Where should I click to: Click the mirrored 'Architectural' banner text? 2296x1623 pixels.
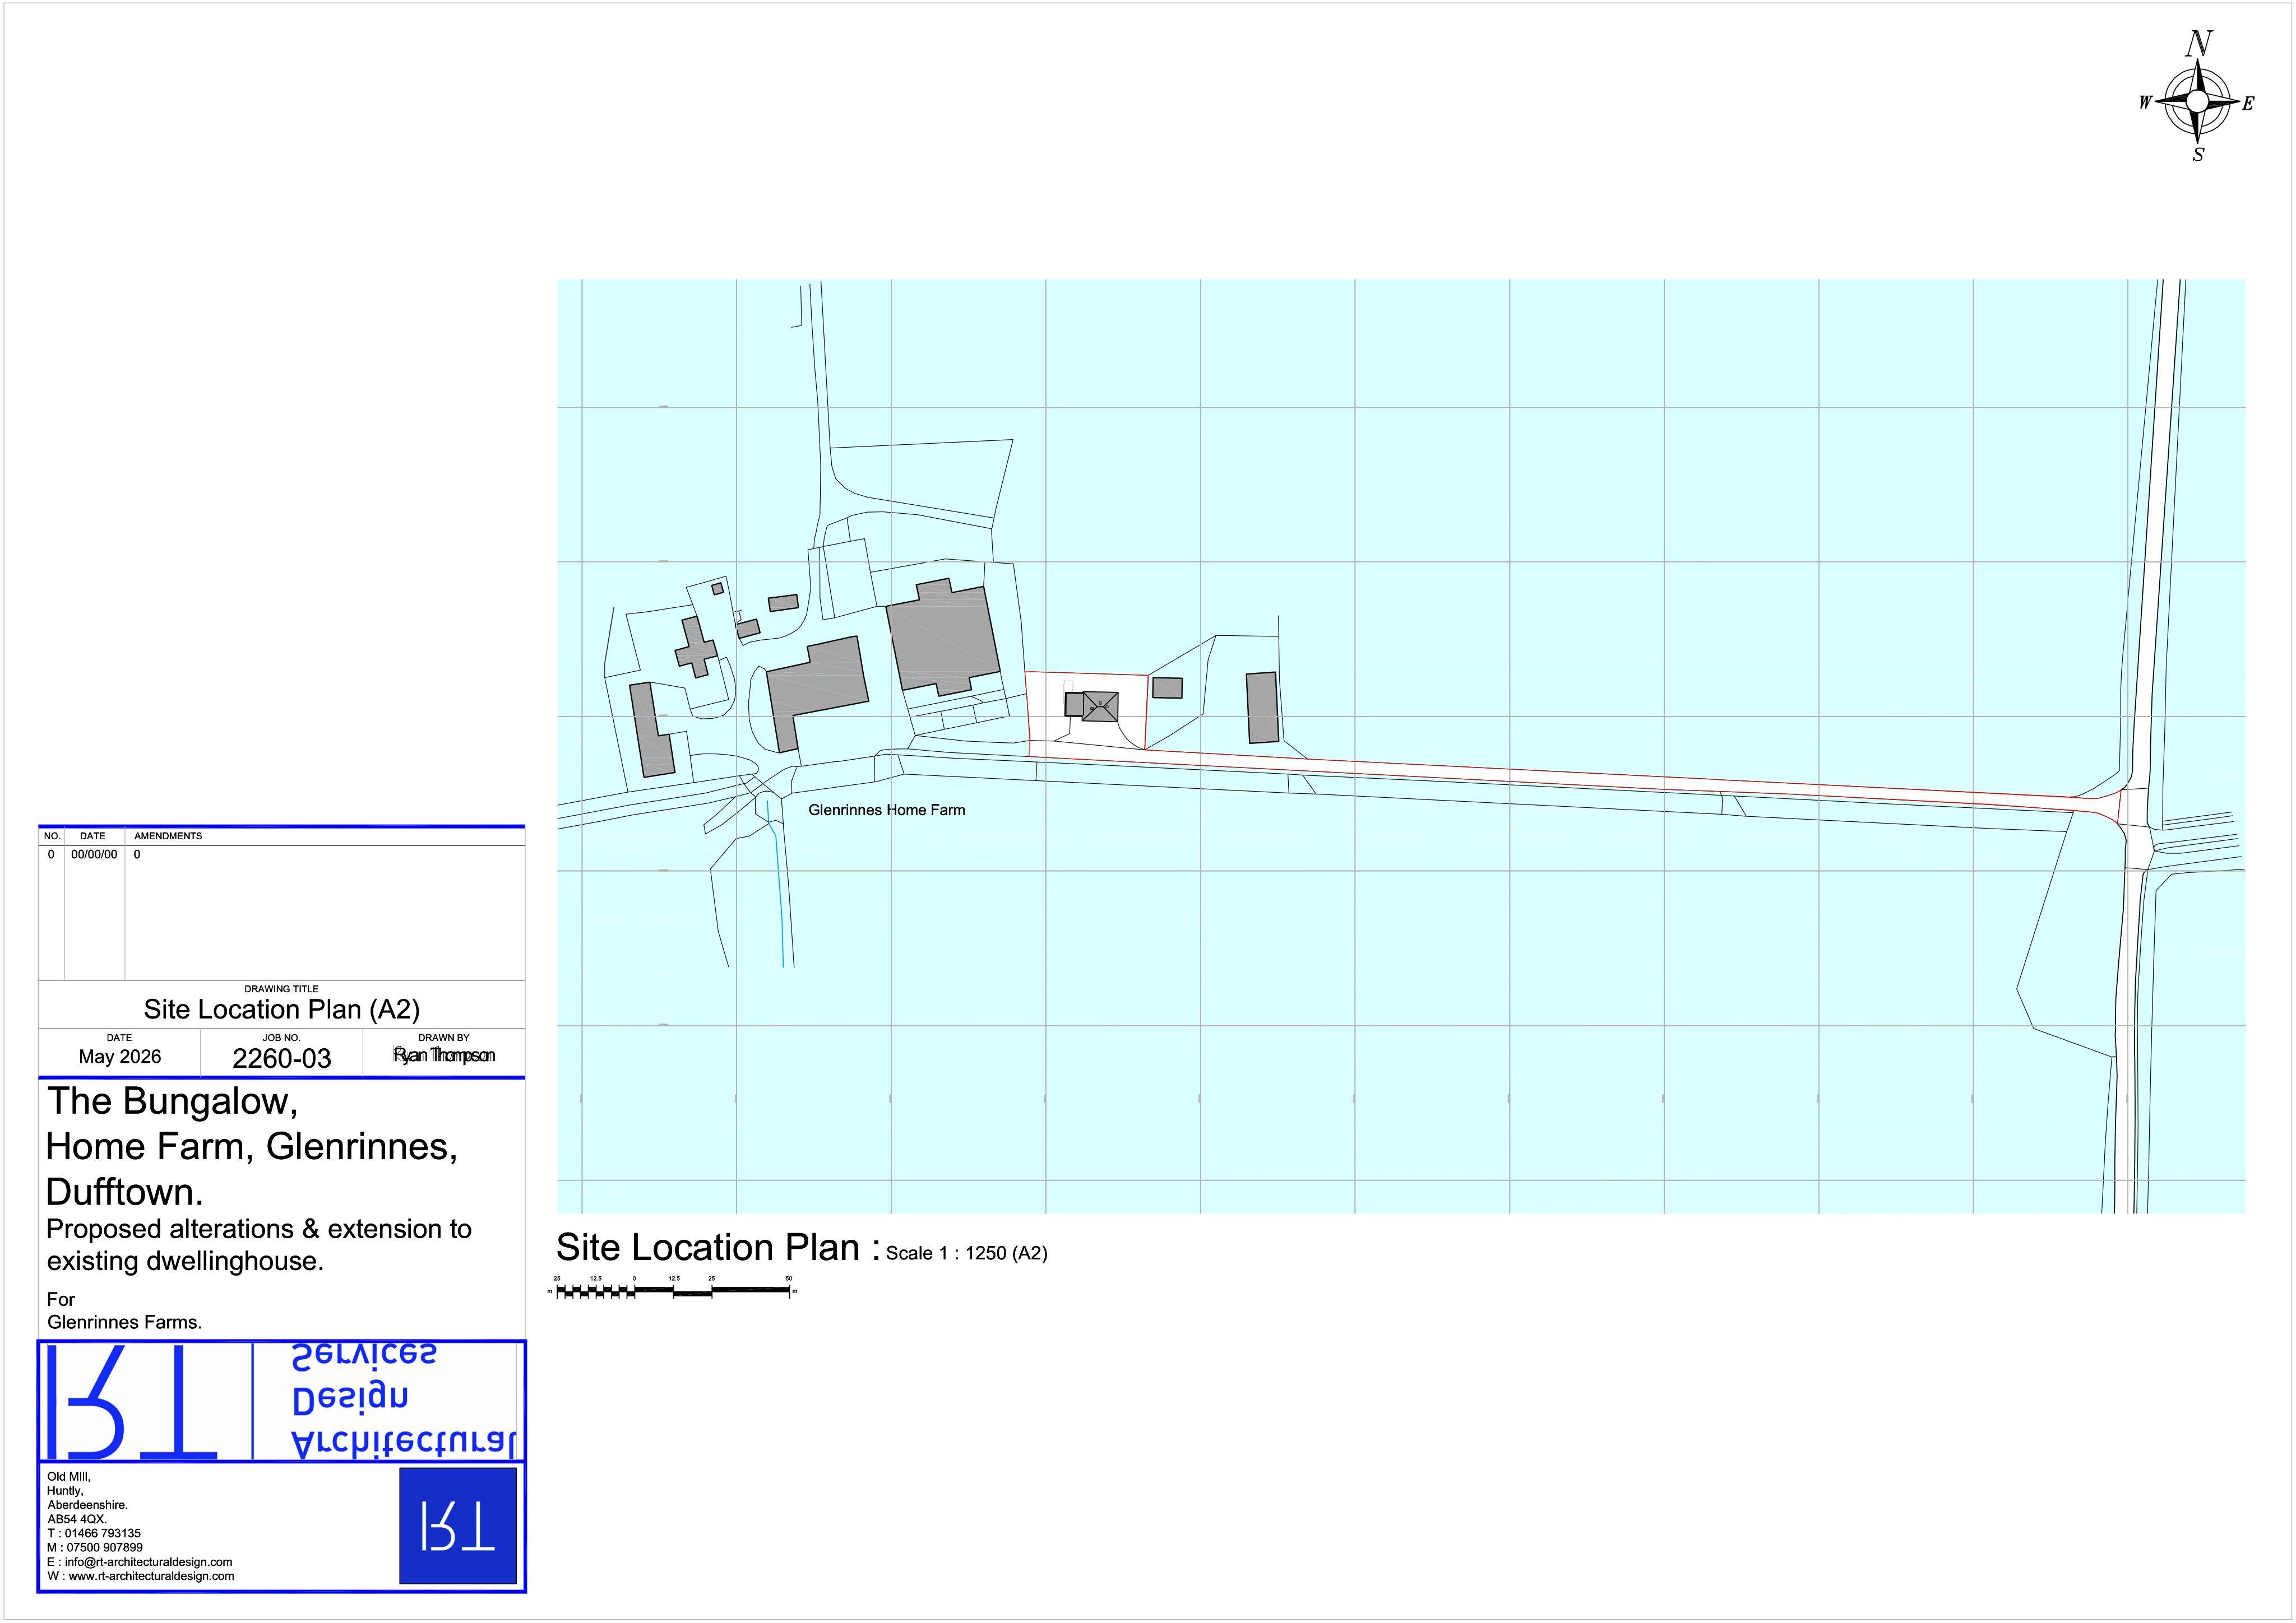pos(404,1443)
